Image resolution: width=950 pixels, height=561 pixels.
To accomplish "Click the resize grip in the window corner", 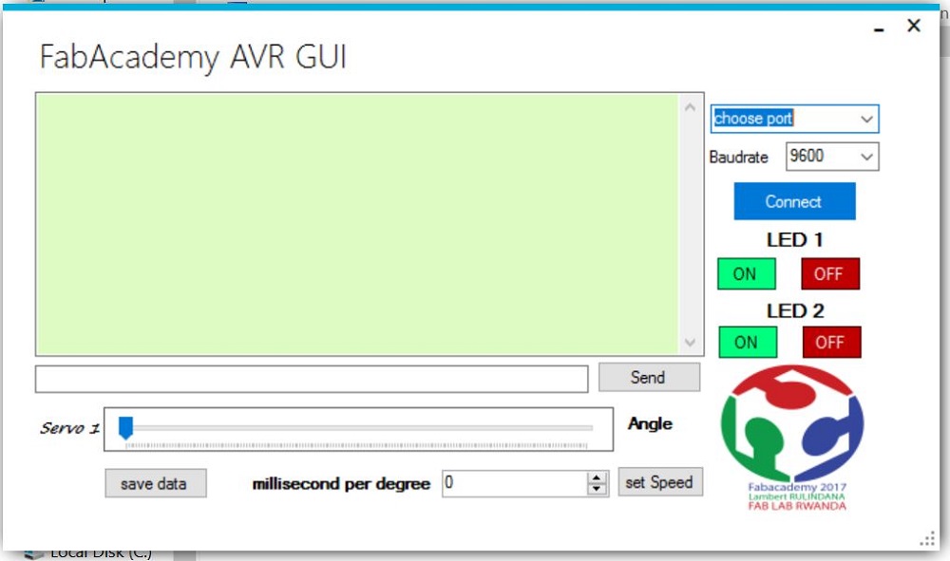I will [x=927, y=538].
